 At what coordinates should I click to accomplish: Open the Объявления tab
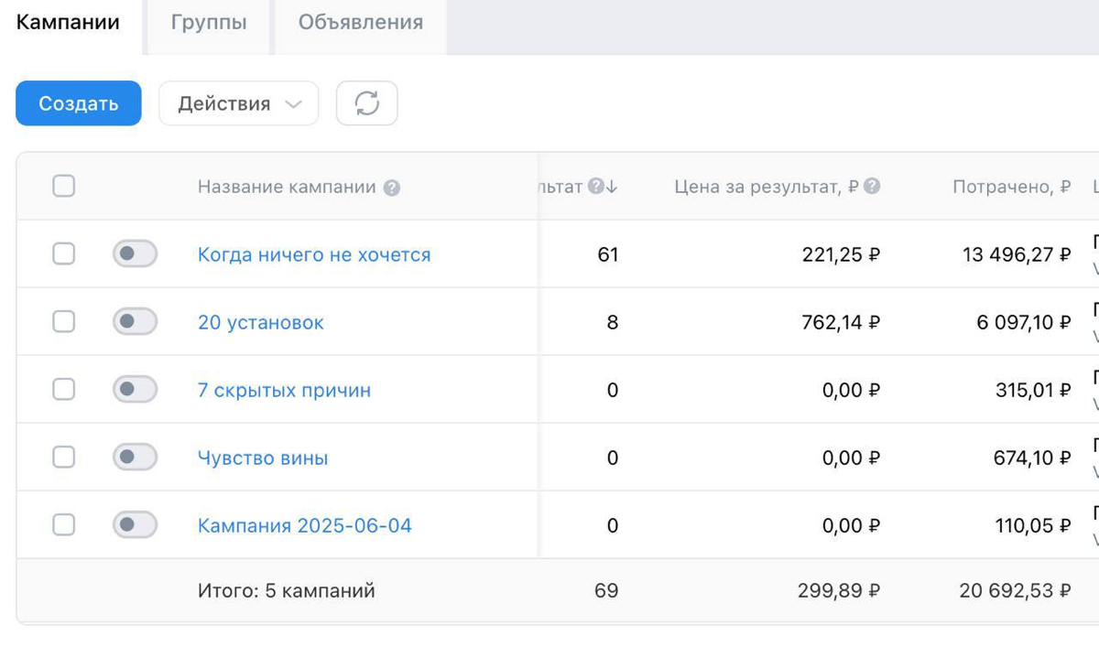(361, 23)
